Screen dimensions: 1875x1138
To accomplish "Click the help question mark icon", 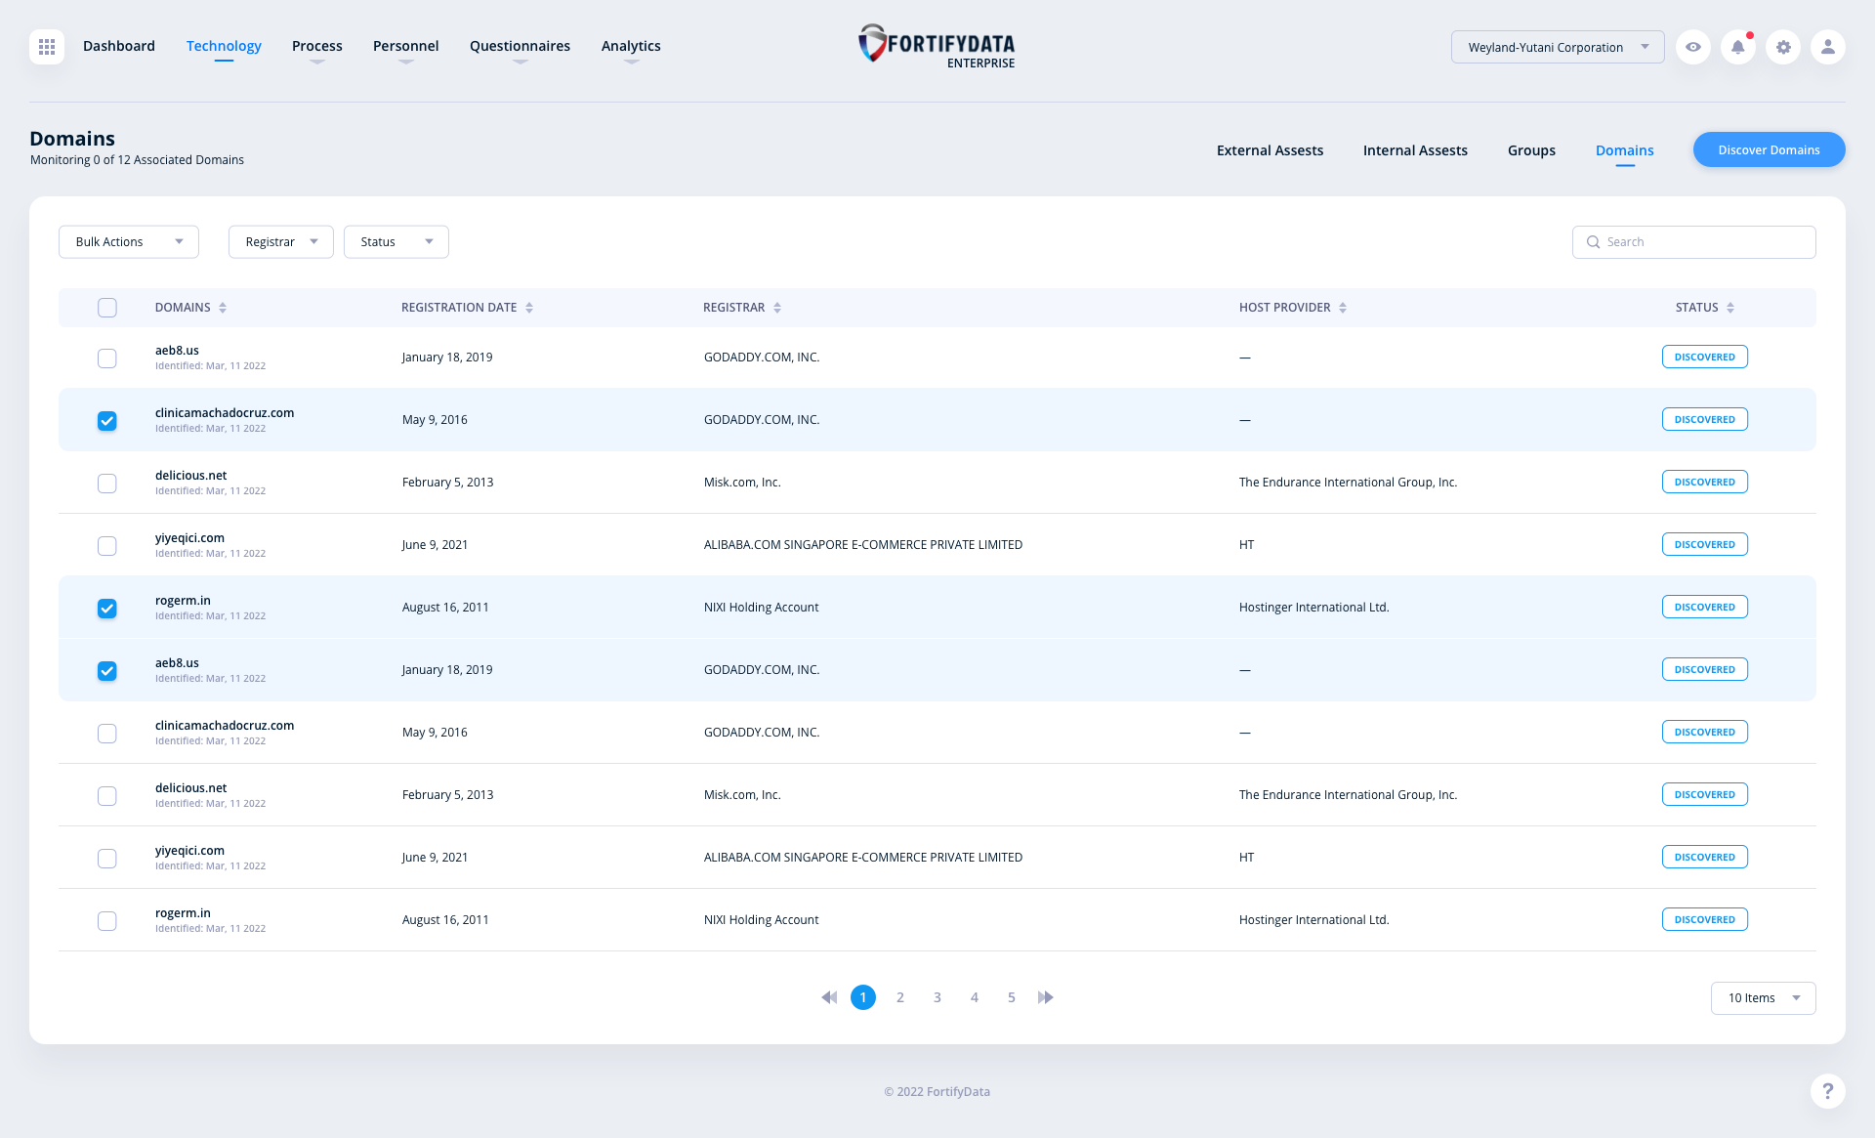I will point(1828,1091).
